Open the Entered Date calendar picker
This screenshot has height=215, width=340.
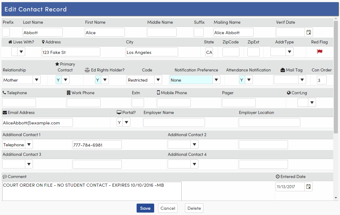pos(308,186)
